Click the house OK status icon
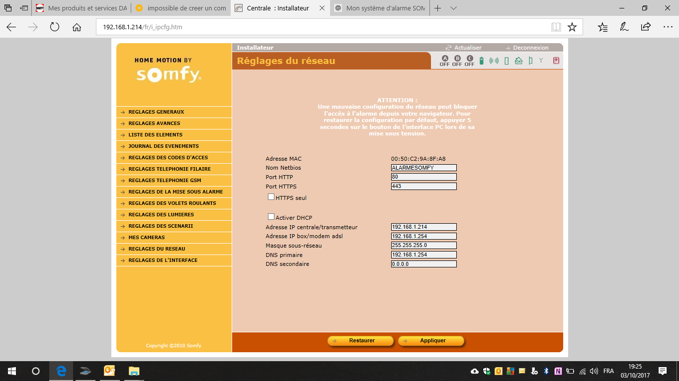The height and width of the screenshot is (381, 679). click(x=518, y=61)
